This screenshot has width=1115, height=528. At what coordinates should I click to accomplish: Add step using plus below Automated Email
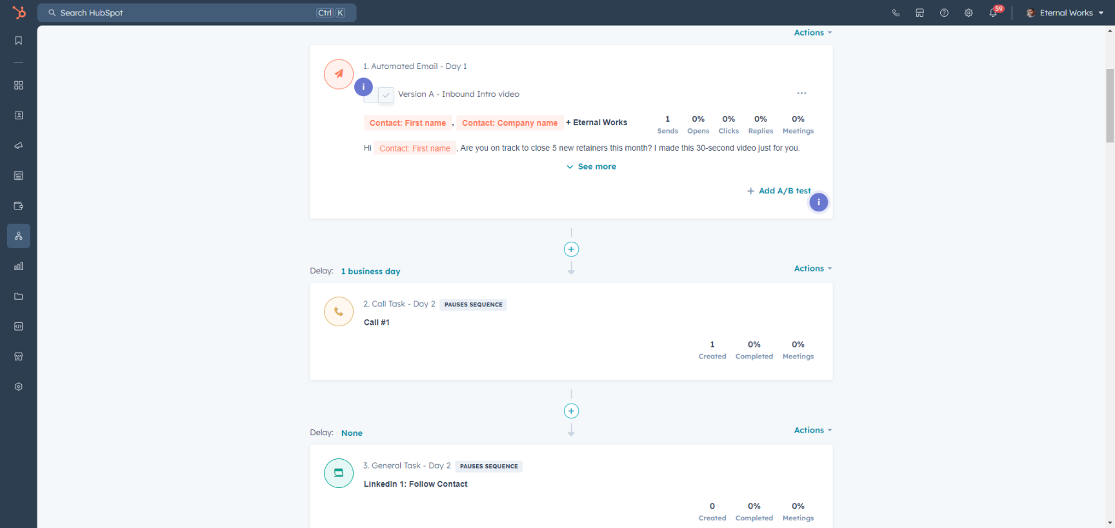tap(571, 249)
